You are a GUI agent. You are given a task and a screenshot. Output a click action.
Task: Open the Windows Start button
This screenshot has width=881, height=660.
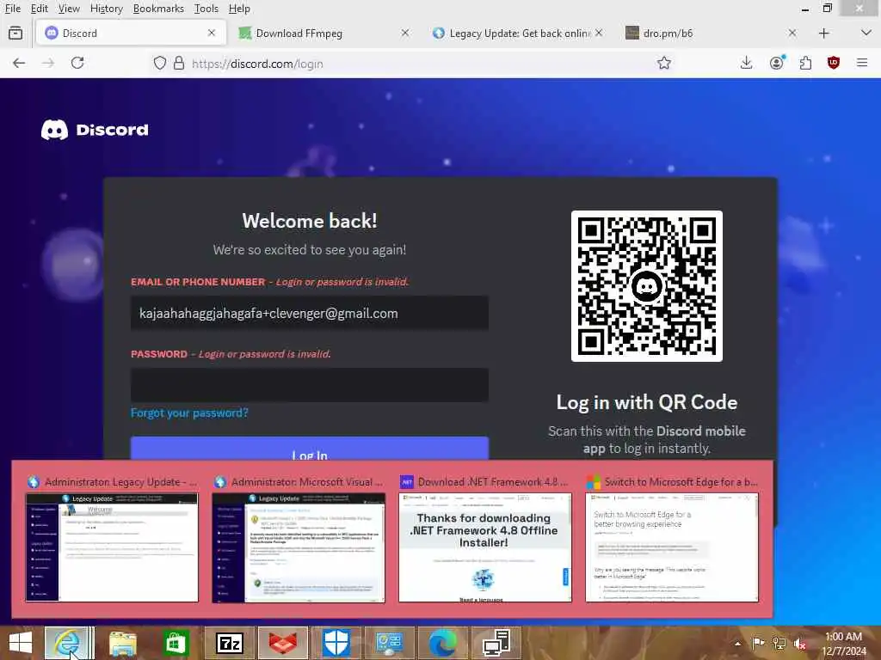[21, 643]
